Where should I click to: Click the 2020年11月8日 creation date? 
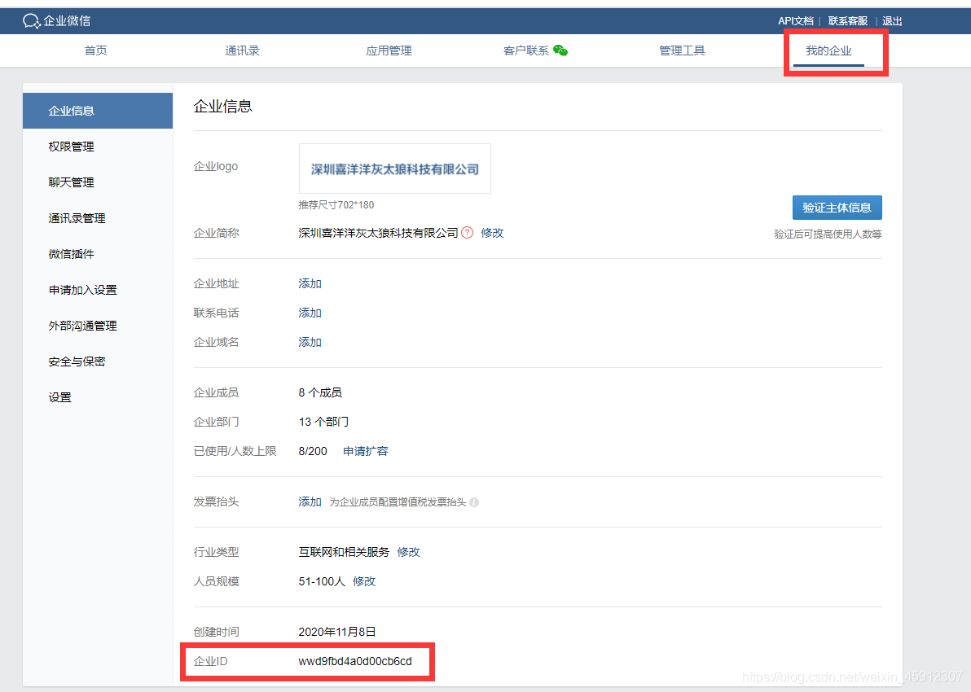click(x=337, y=632)
